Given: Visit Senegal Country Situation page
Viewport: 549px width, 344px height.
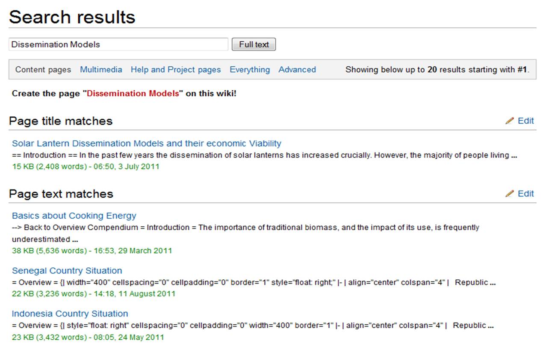Looking at the screenshot, I should click(67, 271).
